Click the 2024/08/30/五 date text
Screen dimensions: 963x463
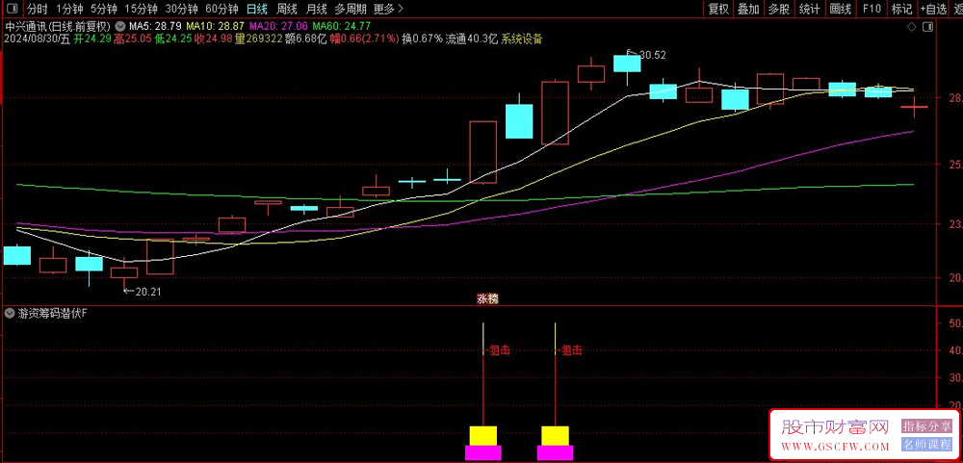[x=38, y=39]
